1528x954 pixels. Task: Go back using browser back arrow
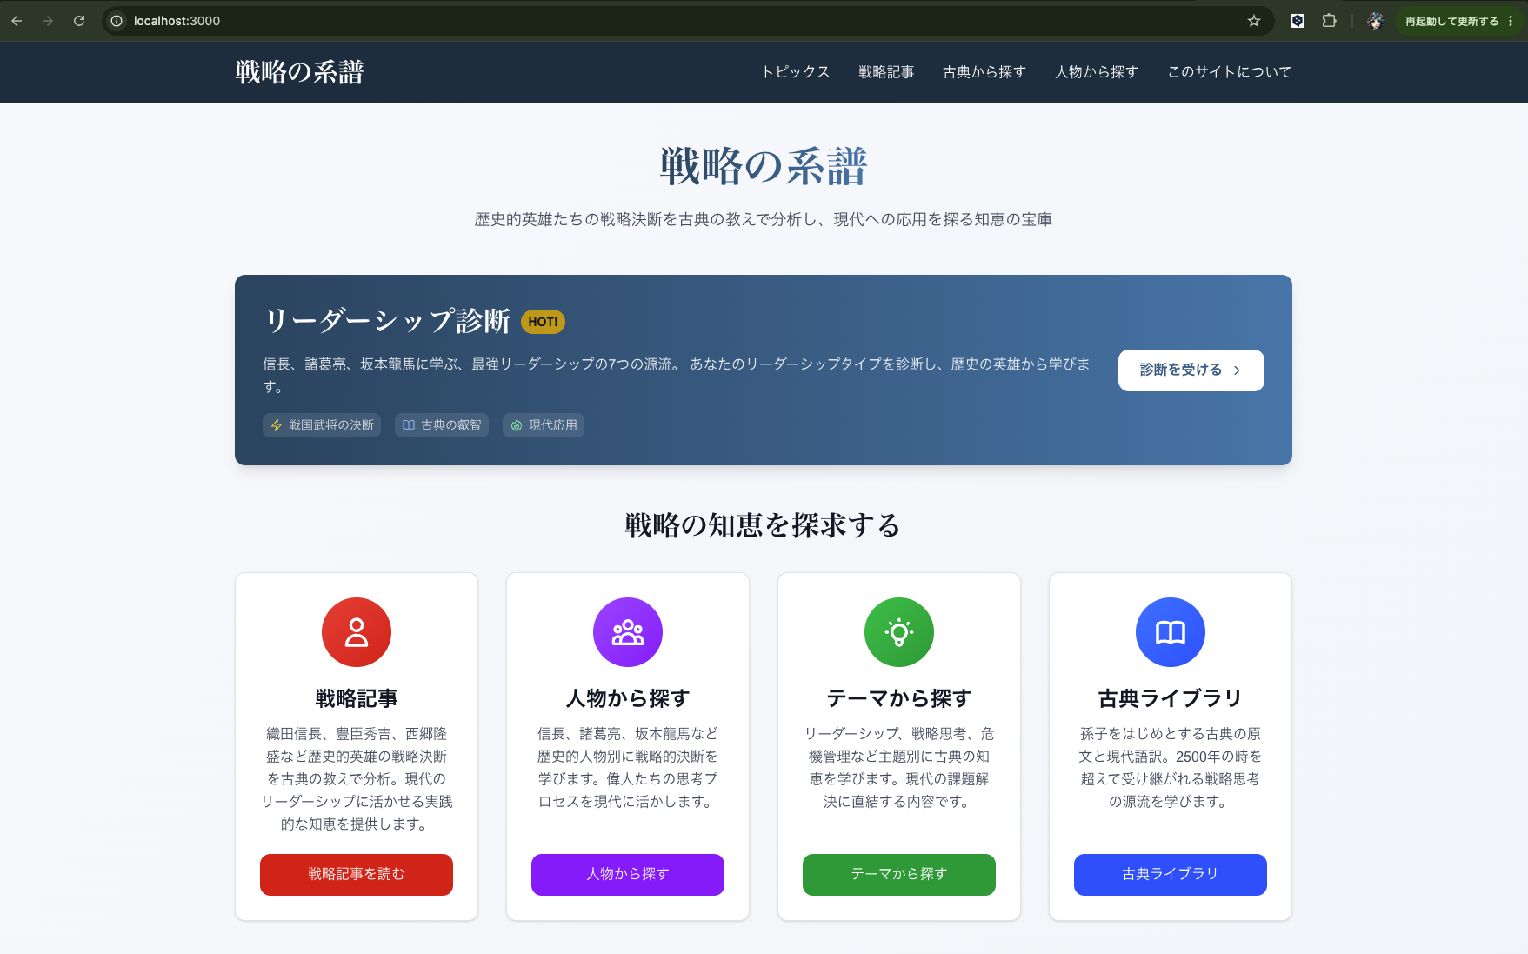[x=17, y=21]
